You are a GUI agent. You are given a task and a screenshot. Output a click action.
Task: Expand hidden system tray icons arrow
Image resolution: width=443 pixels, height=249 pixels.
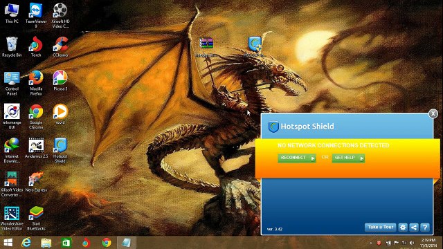[x=371, y=243]
